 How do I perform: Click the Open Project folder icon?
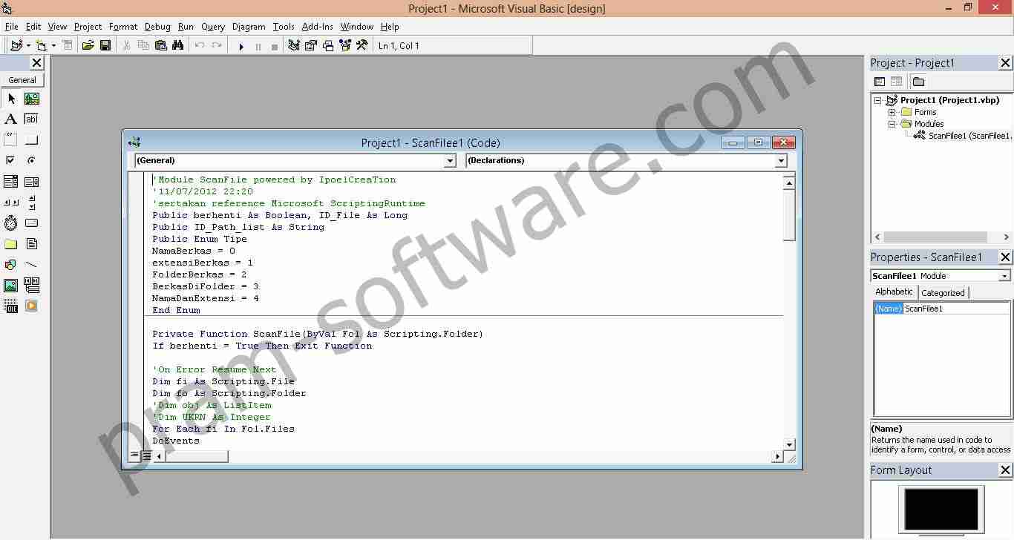pyautogui.click(x=88, y=46)
